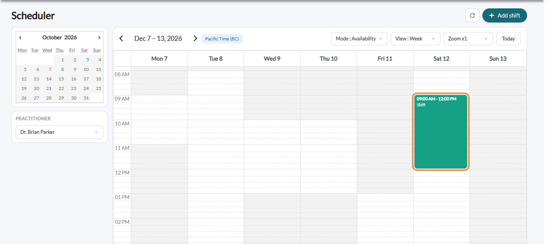Viewport: 550px width, 244px height.
Task: Open the View: Week dropdown
Action: coord(415,39)
